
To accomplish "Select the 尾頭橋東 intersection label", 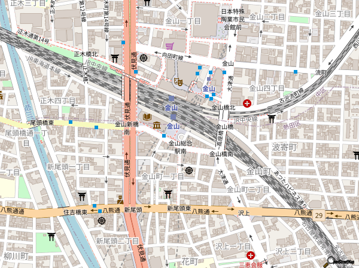I will [x=42, y=123].
